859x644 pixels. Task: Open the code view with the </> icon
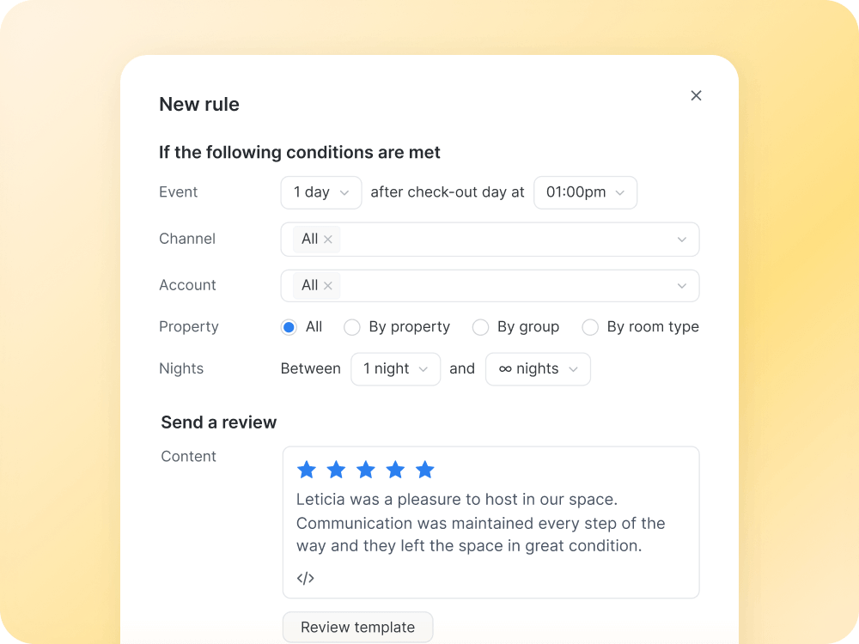tap(305, 577)
